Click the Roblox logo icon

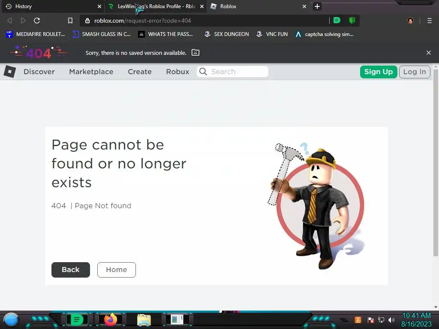point(10,72)
